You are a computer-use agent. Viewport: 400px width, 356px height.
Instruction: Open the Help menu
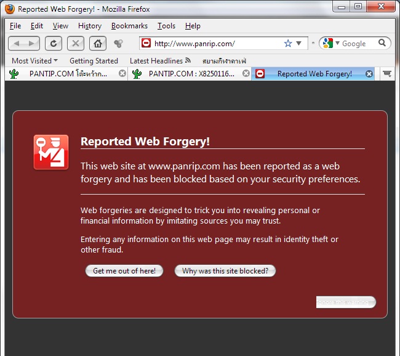click(193, 26)
